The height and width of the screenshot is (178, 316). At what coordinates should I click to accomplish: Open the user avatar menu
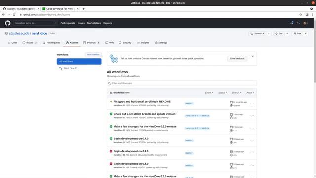(x=306, y=23)
